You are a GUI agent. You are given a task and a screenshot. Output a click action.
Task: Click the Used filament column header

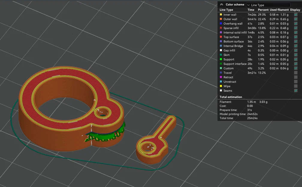tap(279, 10)
